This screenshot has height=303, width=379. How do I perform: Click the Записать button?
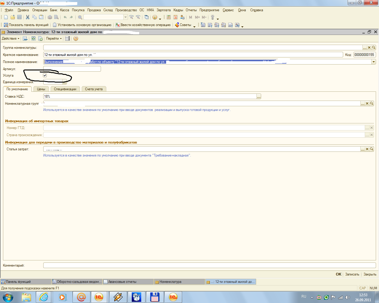(x=352, y=274)
